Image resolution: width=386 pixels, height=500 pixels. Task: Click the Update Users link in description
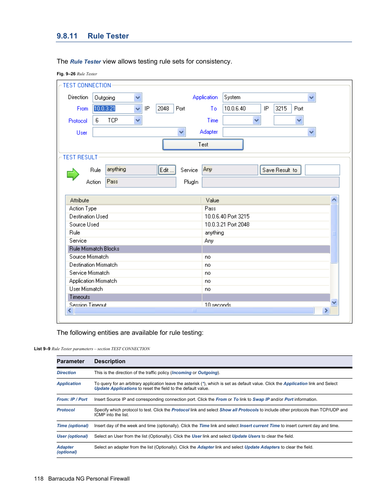click(x=246, y=436)
